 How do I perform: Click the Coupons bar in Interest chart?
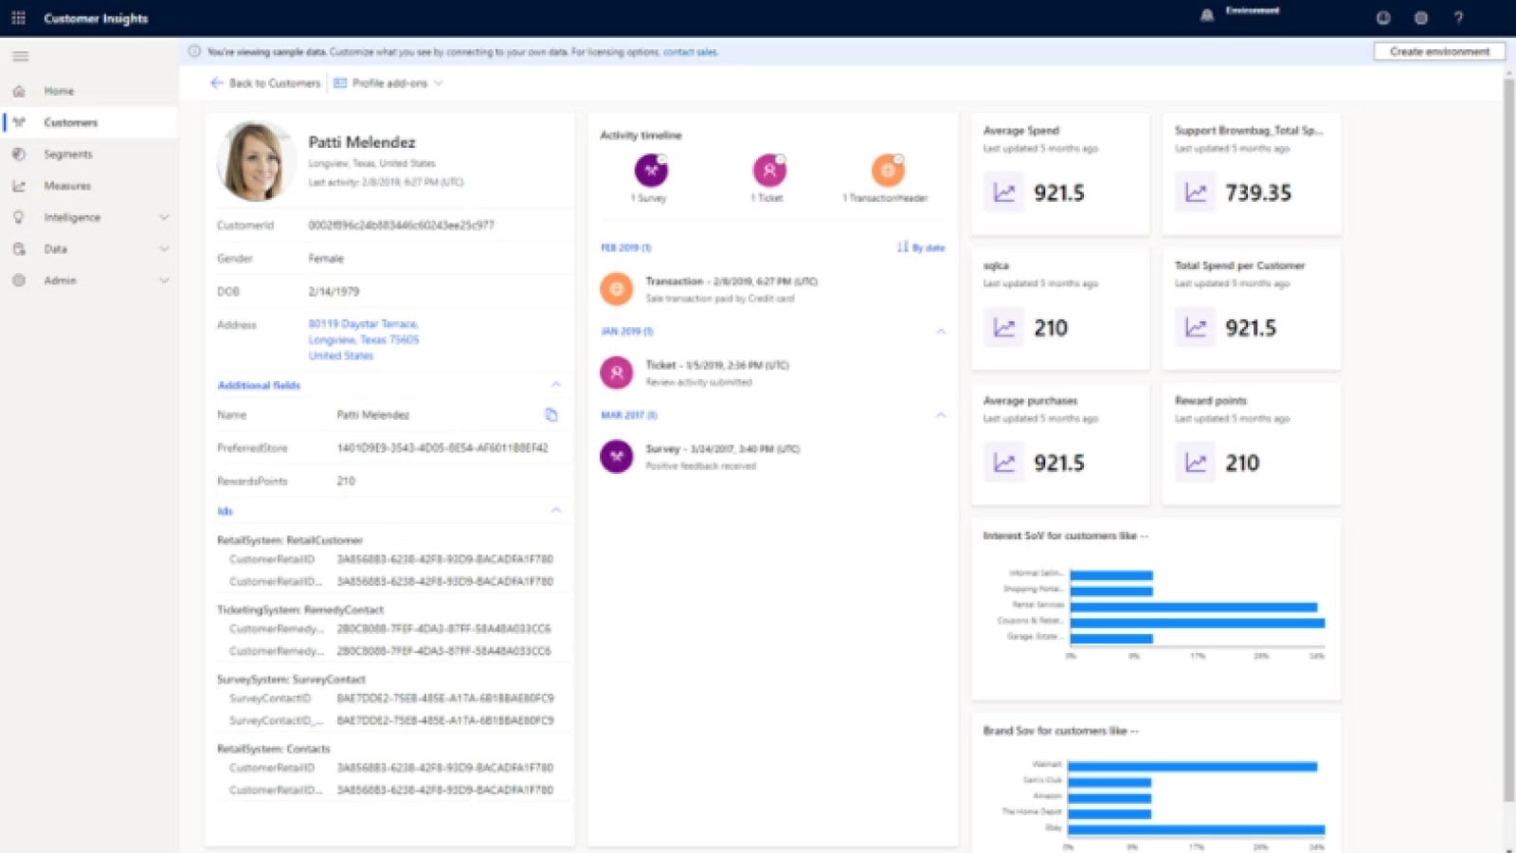click(x=1198, y=622)
